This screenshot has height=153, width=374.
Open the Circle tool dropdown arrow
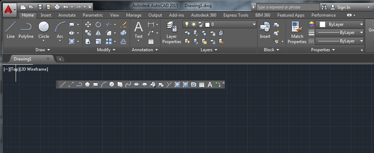[44, 41]
